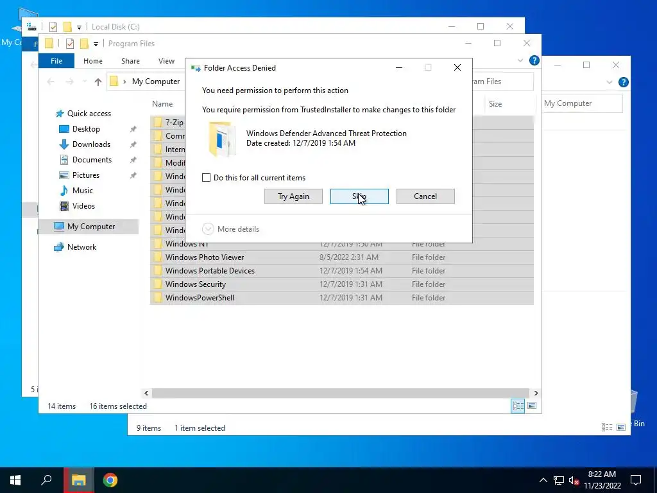Click the Back navigation arrow
657x493 pixels.
coord(51,82)
